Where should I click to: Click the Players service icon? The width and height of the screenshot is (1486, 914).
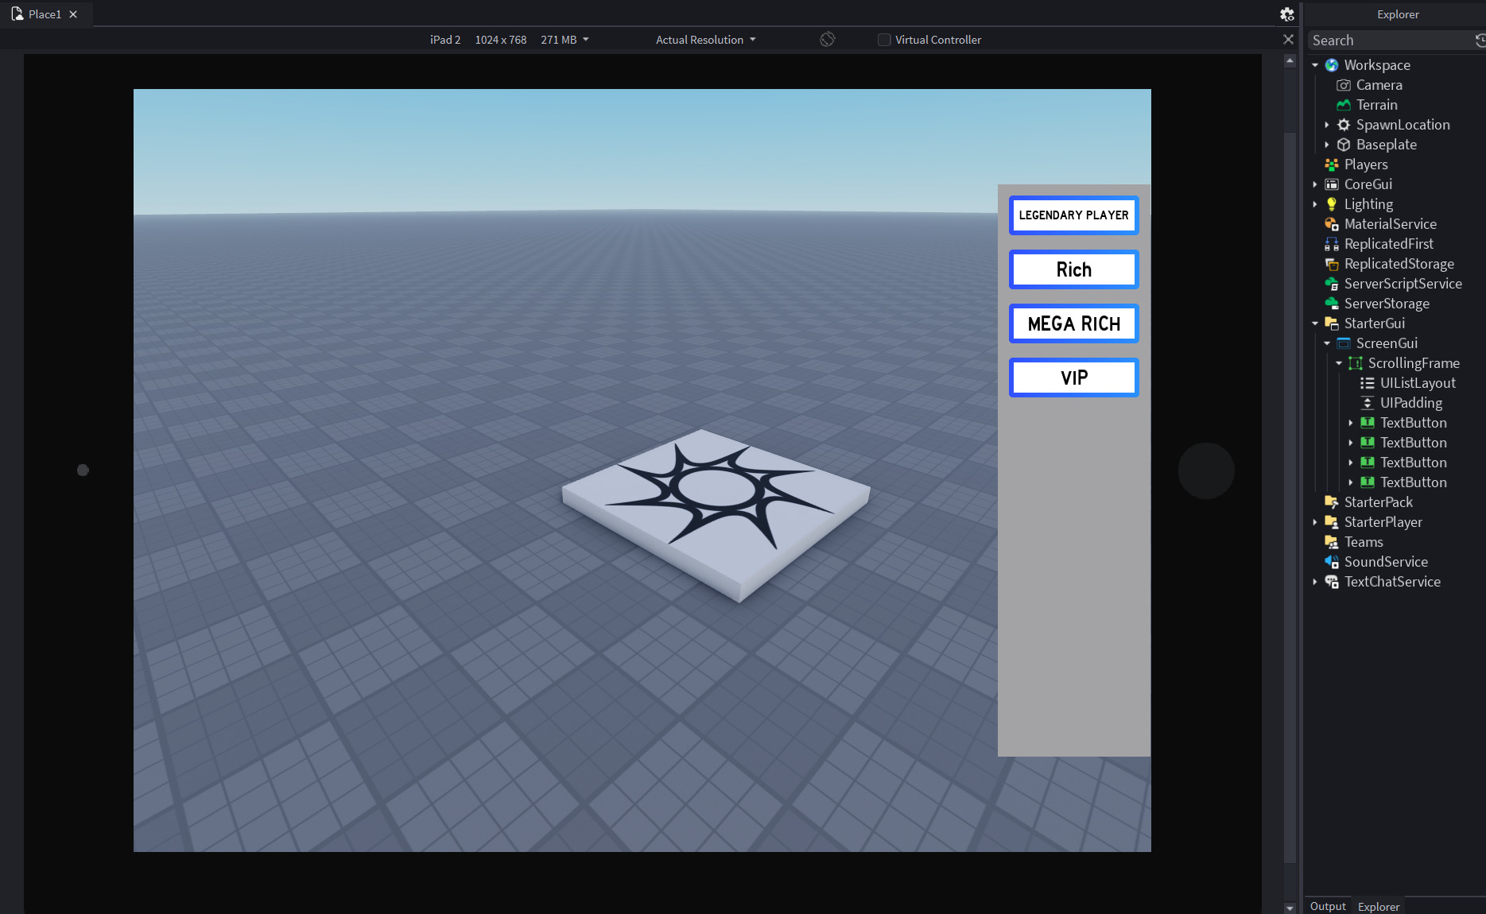coord(1332,165)
